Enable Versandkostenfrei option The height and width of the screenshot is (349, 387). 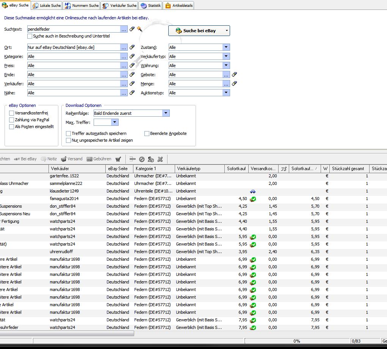(12, 113)
